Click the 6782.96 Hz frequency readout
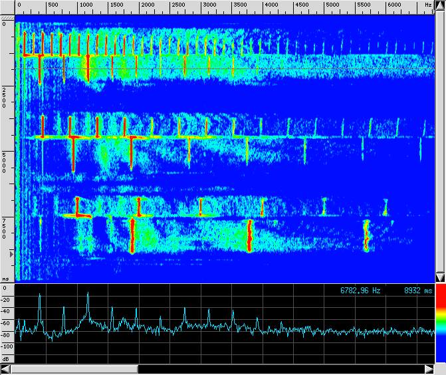 pyautogui.click(x=361, y=291)
